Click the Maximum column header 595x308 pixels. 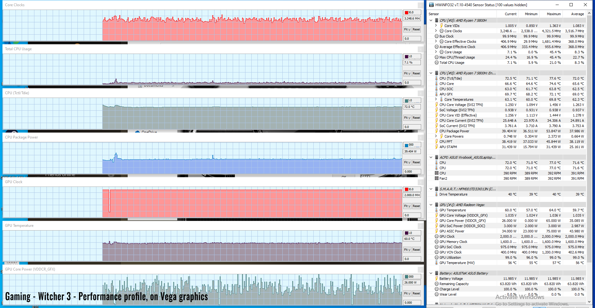[x=553, y=14]
